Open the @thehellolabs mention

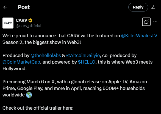click(x=46, y=55)
